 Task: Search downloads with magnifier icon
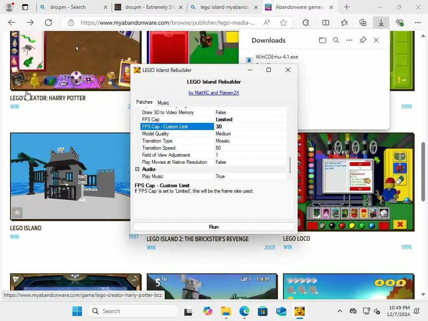336,41
